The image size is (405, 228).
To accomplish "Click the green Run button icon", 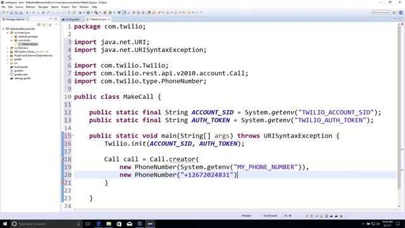I will click(88, 13).
